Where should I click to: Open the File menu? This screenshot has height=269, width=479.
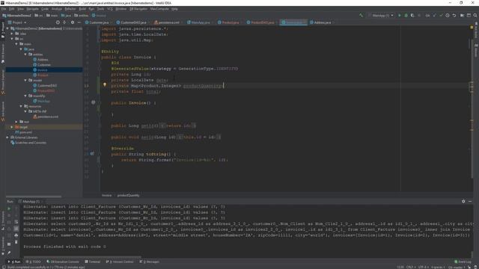pos(4,9)
